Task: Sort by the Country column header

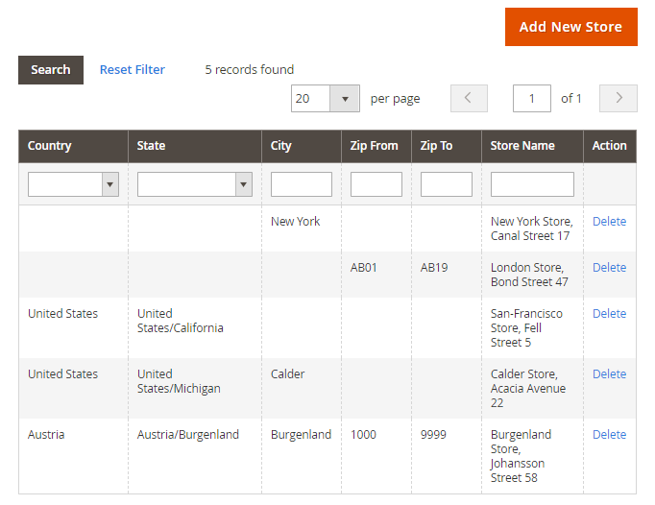Action: (x=50, y=146)
